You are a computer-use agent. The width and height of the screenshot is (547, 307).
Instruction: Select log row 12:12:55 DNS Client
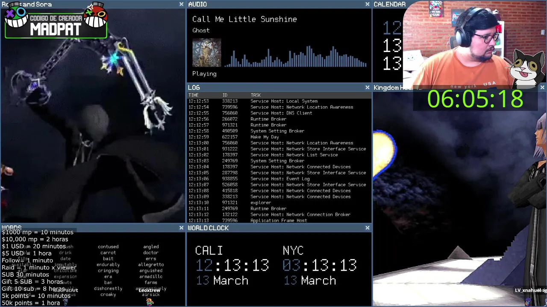coord(279,113)
